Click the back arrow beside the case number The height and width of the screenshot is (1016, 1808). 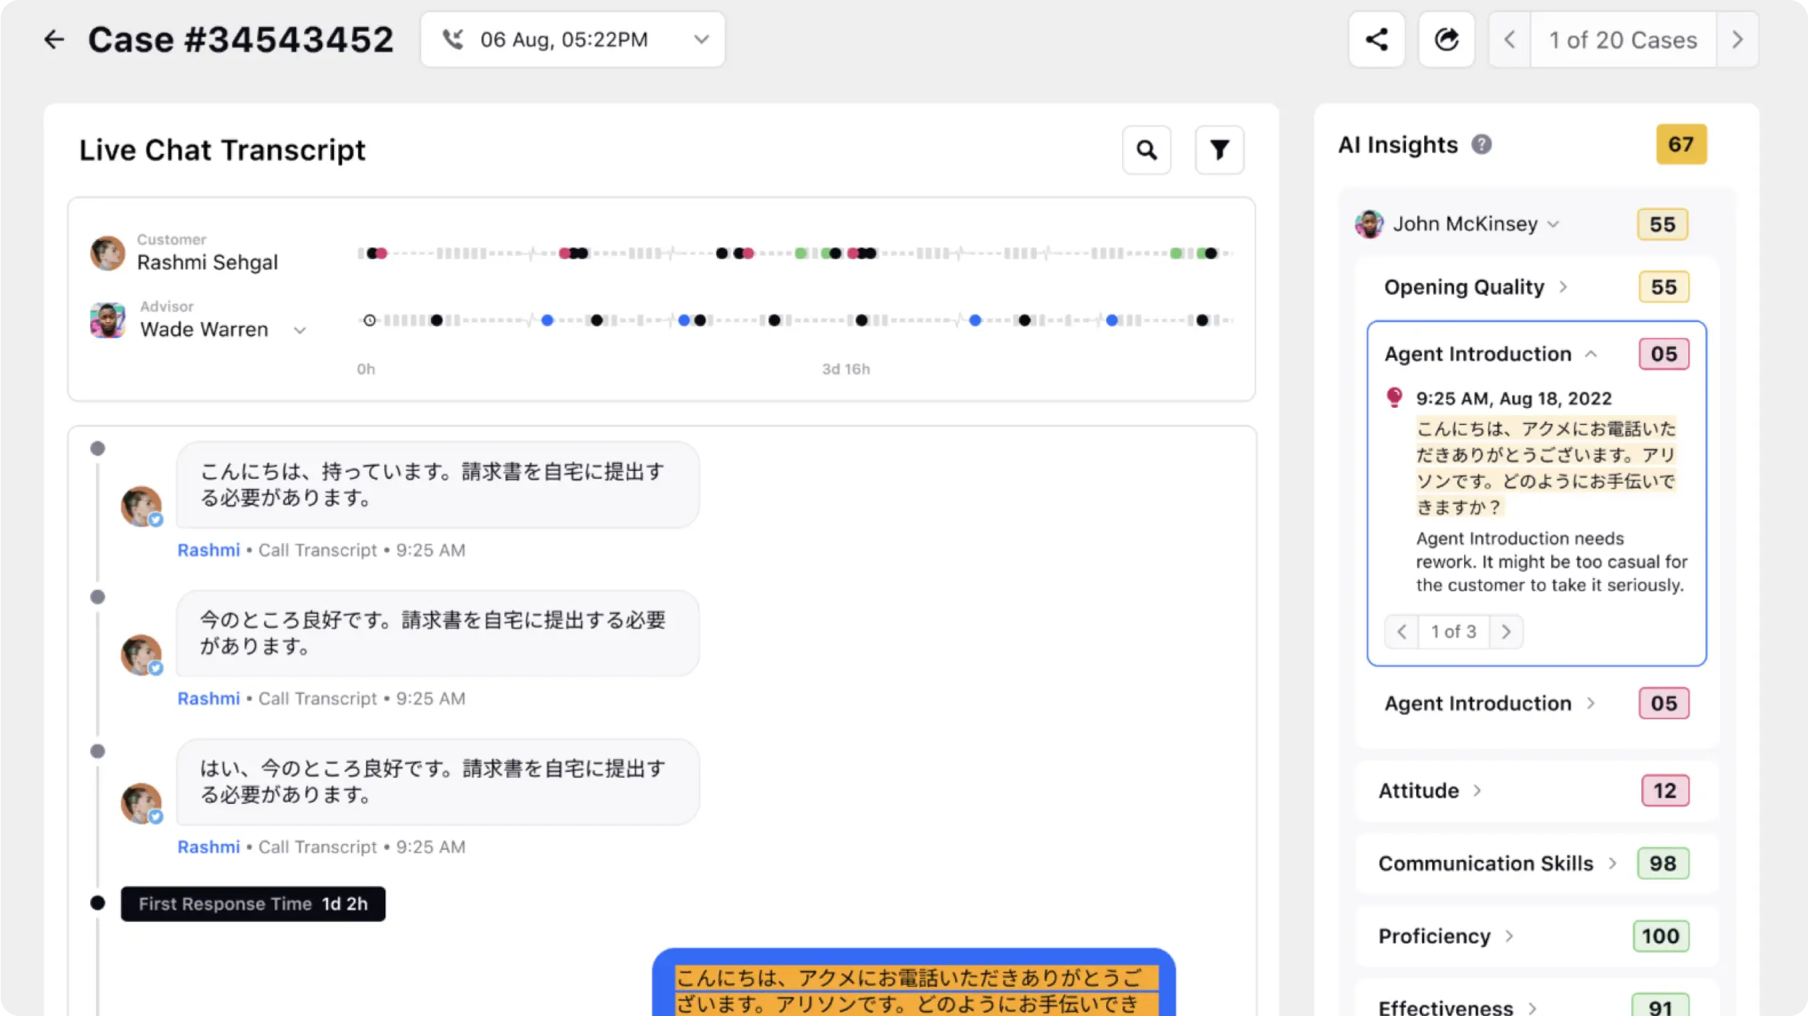tap(54, 39)
